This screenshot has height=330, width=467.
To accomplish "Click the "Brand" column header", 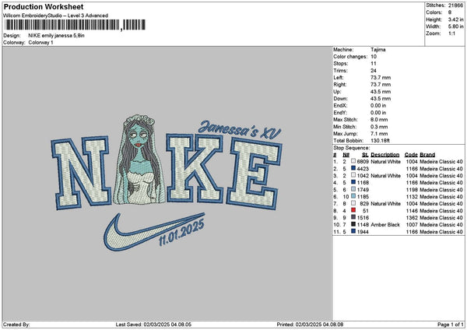I will pyautogui.click(x=427, y=155).
